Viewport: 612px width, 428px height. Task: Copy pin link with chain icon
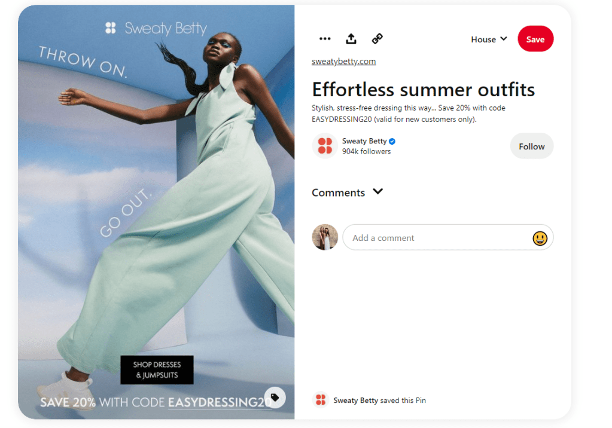tap(377, 39)
